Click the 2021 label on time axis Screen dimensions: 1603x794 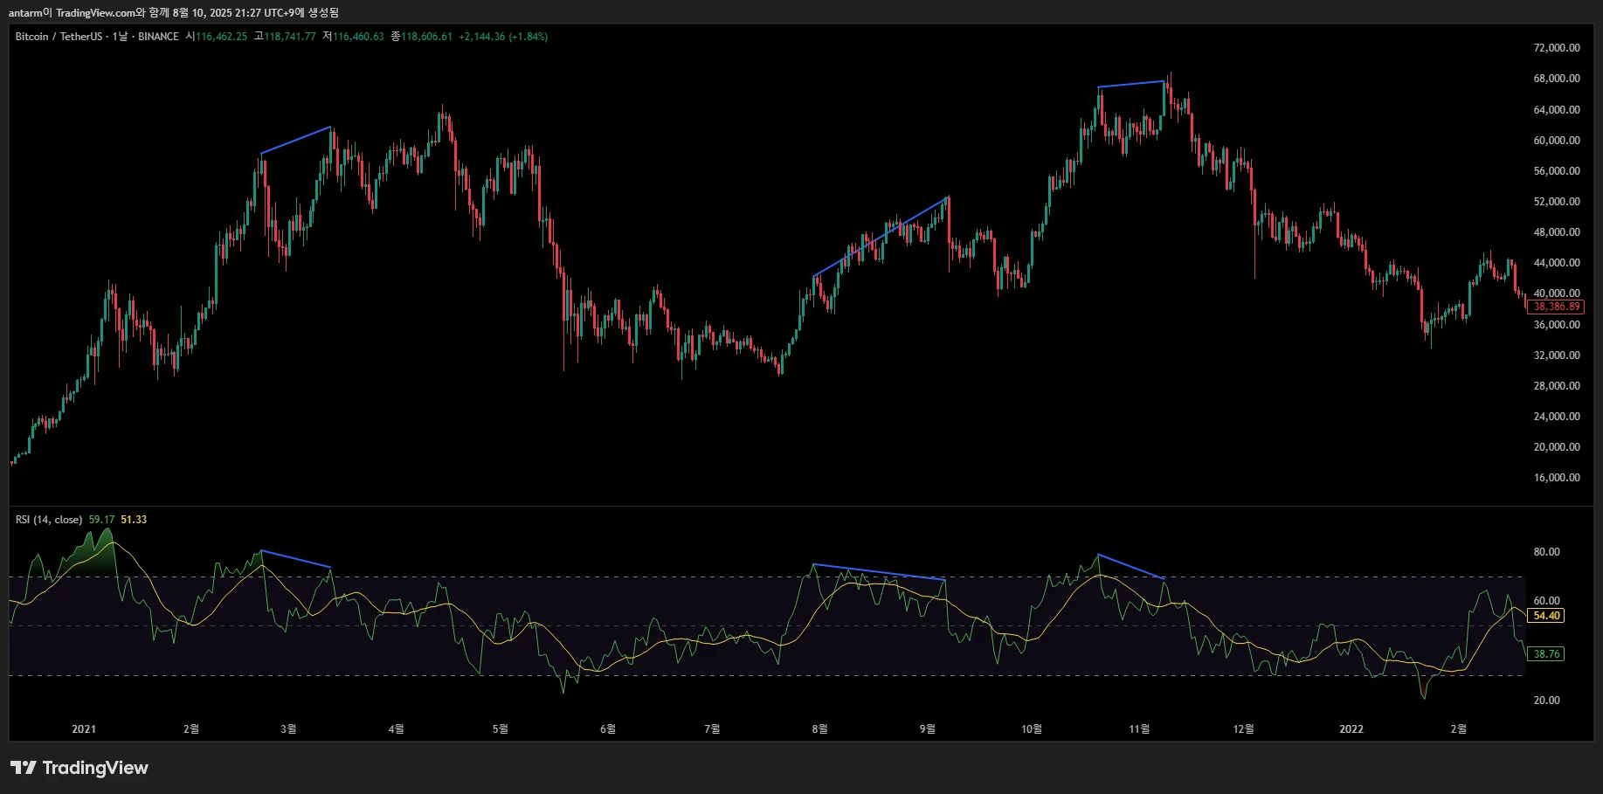point(84,729)
